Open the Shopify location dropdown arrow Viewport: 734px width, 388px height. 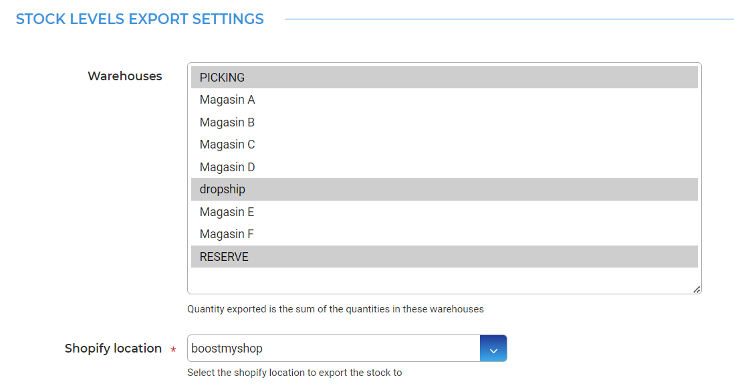[x=493, y=349]
